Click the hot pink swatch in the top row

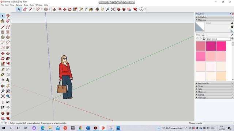point(221,46)
